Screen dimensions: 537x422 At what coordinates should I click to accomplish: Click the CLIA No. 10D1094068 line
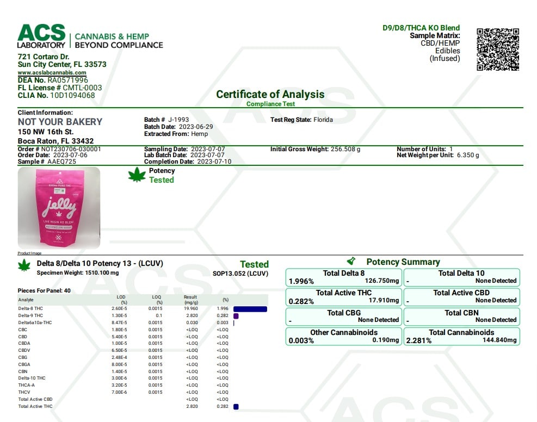pos(56,95)
